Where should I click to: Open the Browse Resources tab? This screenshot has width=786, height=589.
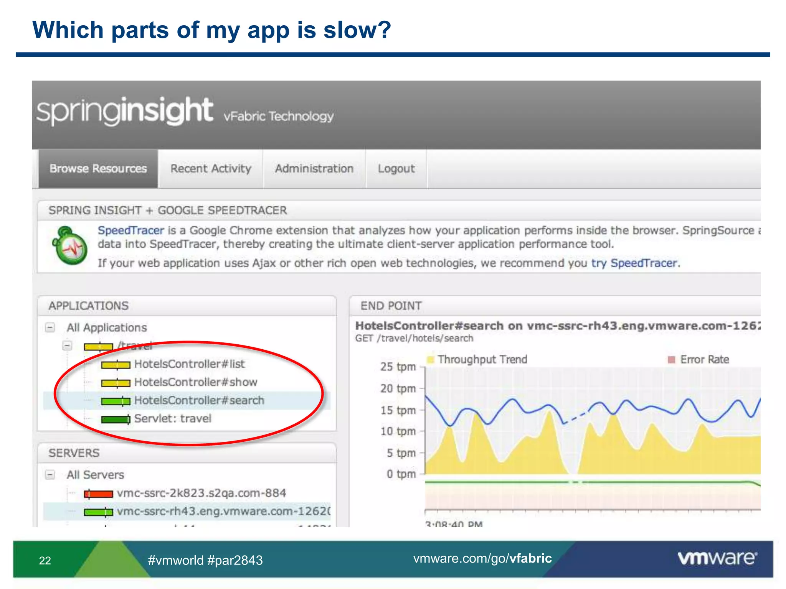pyautogui.click(x=98, y=169)
